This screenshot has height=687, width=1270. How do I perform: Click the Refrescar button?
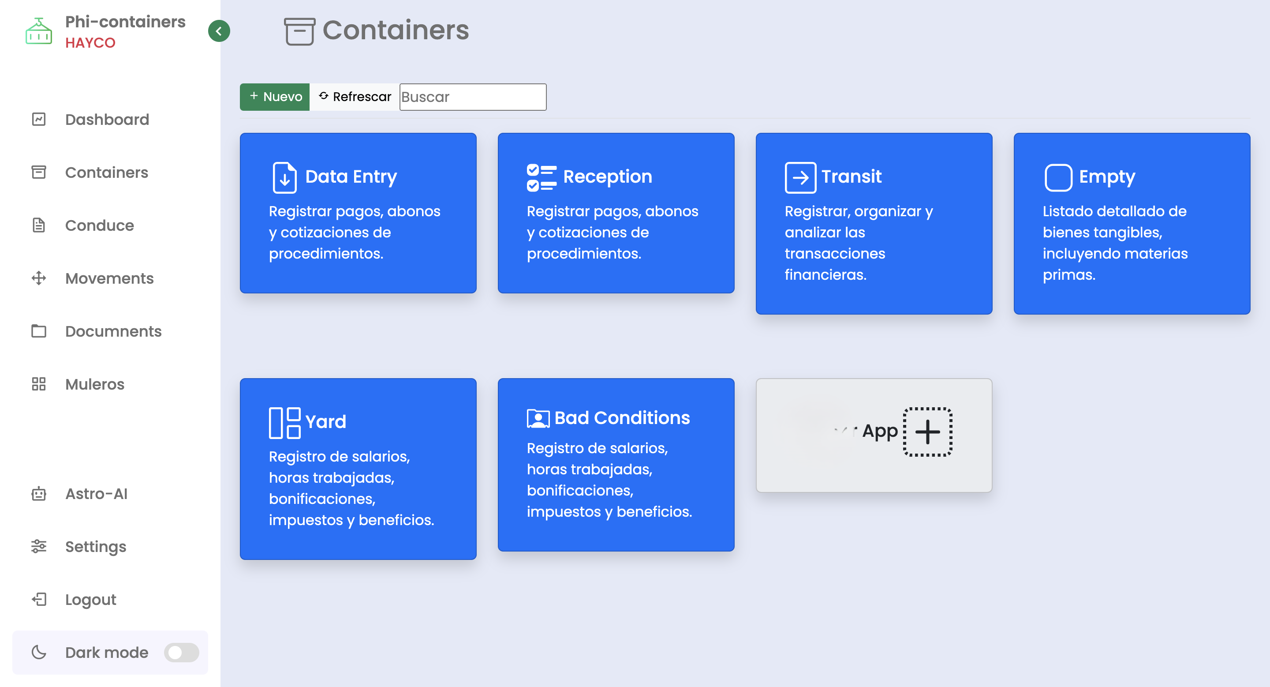[355, 97]
